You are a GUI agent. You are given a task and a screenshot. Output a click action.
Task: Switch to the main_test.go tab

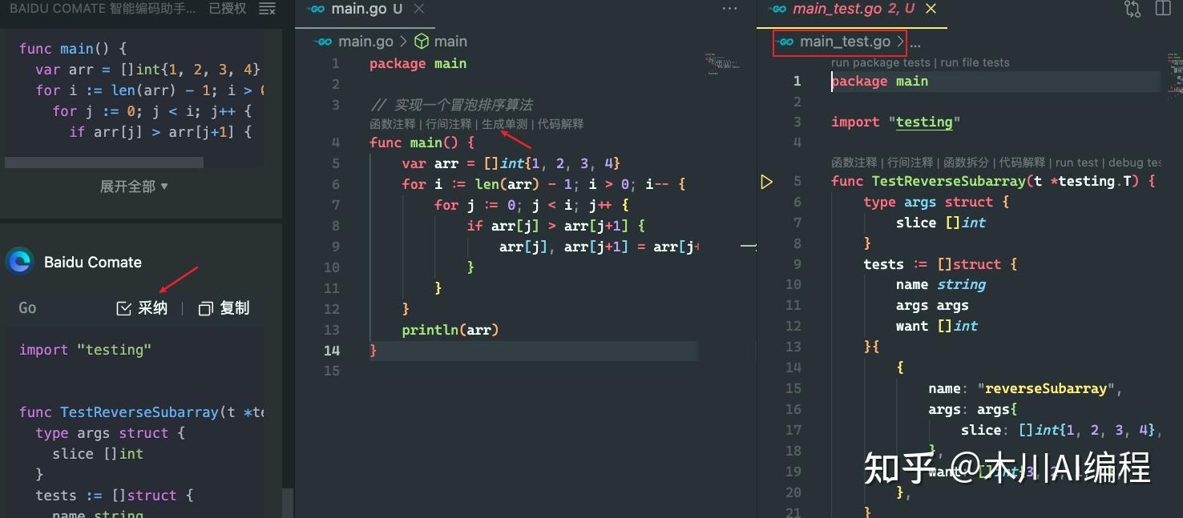842,10
